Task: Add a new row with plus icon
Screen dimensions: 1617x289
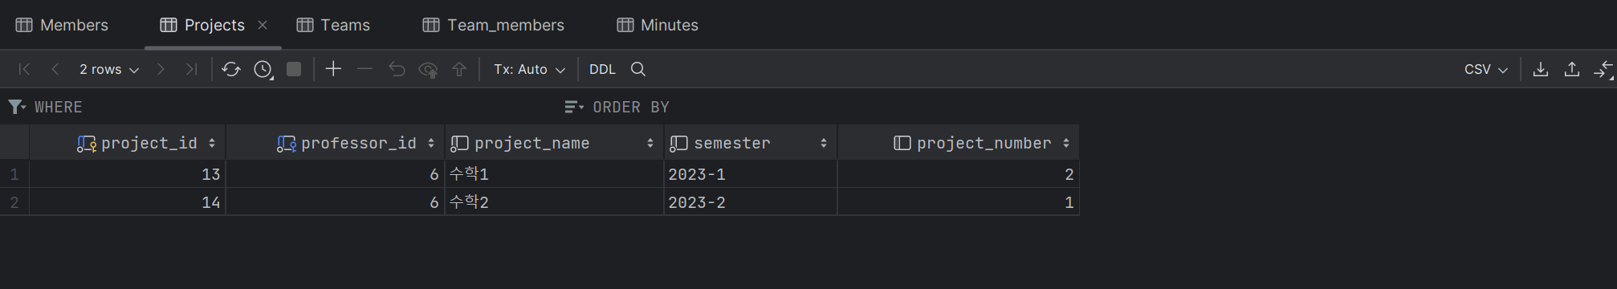Action: [333, 69]
